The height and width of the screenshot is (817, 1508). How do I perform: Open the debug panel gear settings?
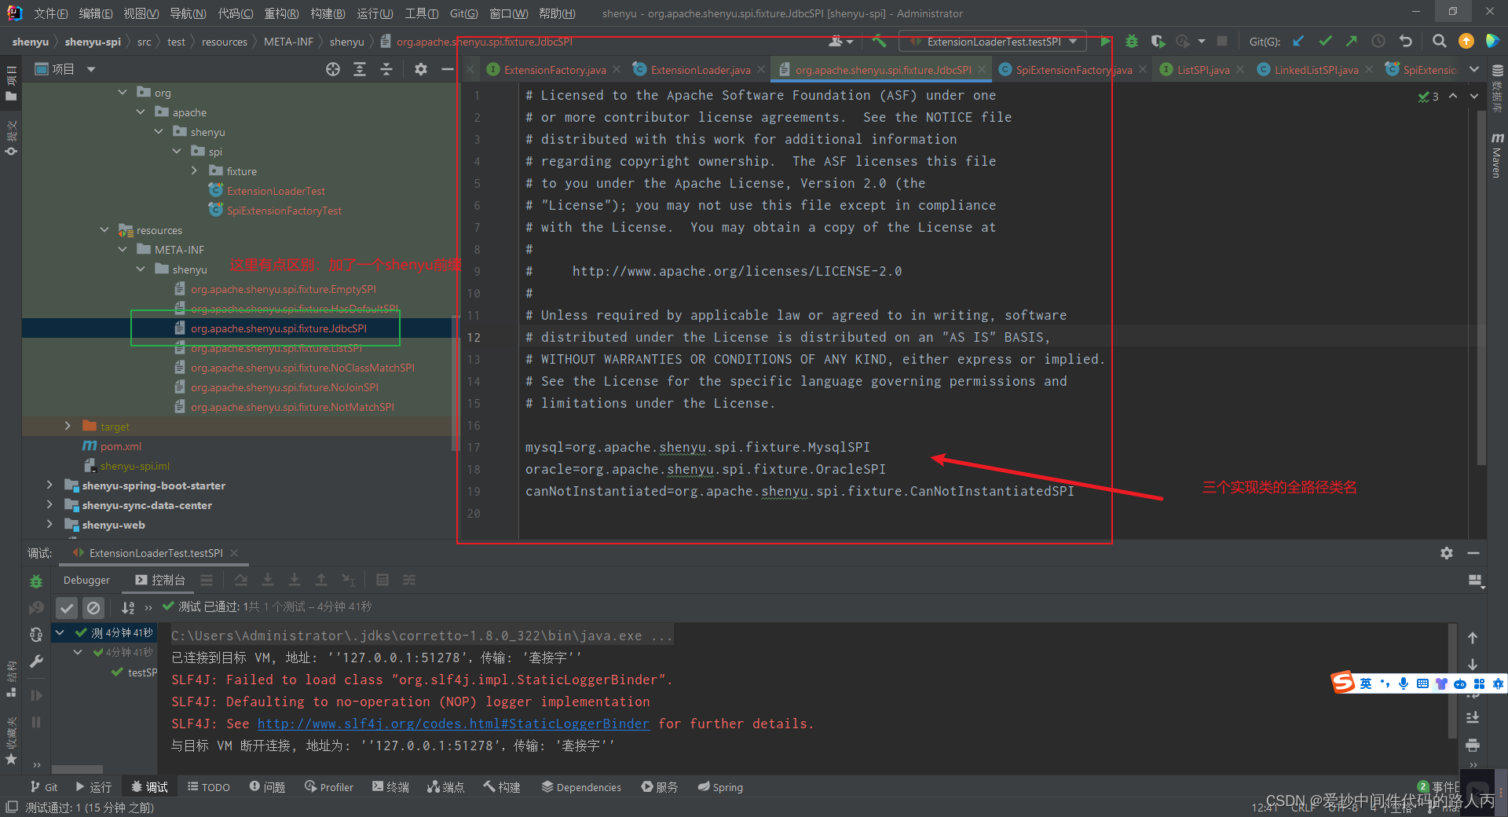[x=1447, y=553]
